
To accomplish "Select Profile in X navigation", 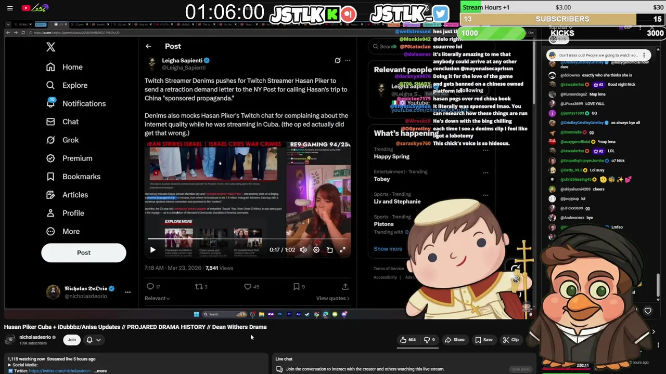I will pos(65,213).
